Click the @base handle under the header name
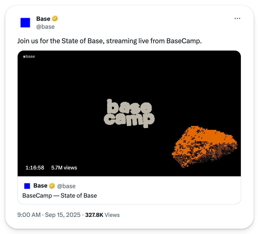Image resolution: width=259 pixels, height=234 pixels. click(x=45, y=27)
